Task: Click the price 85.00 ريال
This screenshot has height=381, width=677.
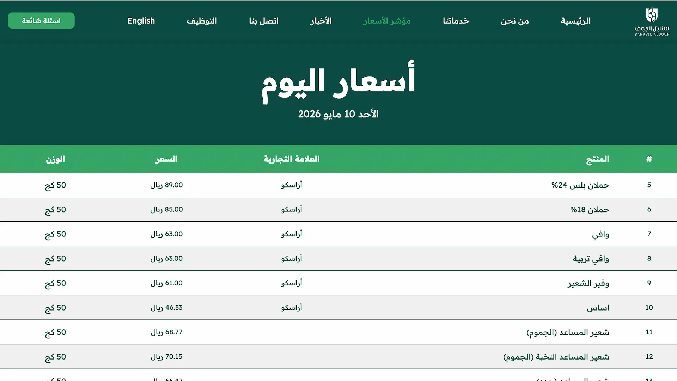Action: coord(166,210)
